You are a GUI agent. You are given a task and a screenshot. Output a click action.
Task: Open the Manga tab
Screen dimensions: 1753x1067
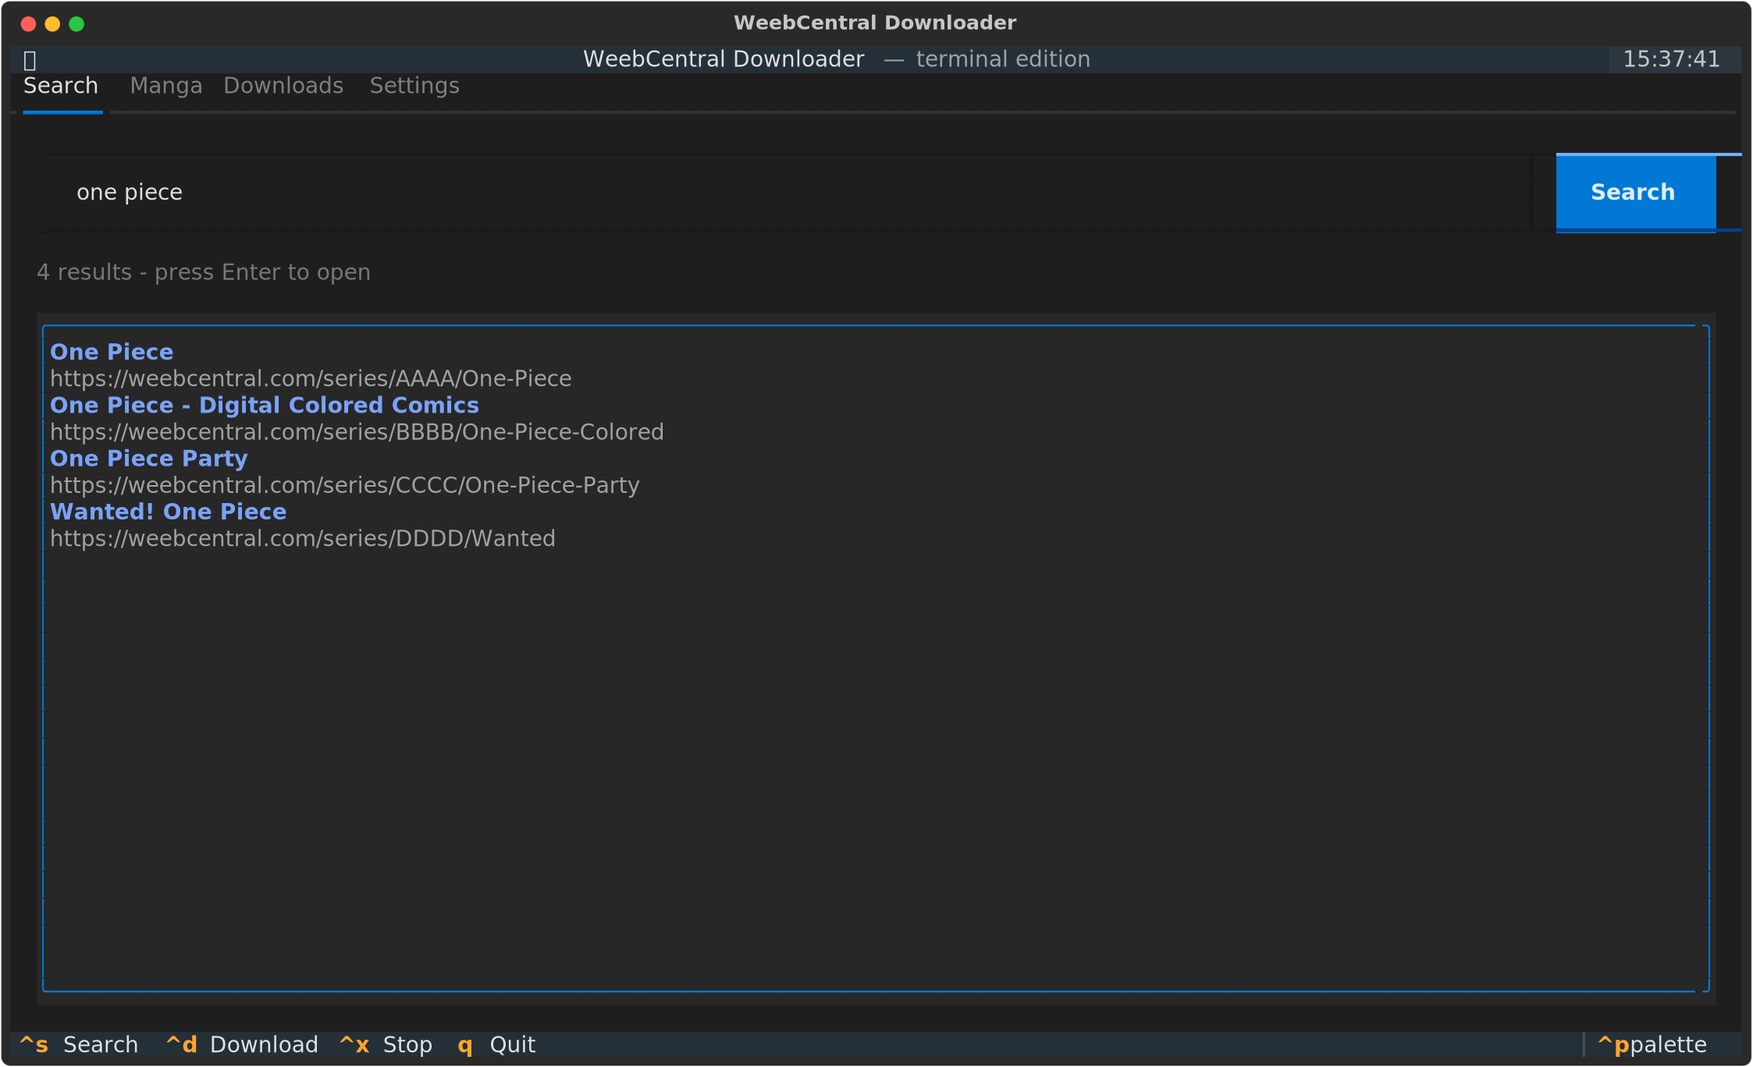click(166, 86)
